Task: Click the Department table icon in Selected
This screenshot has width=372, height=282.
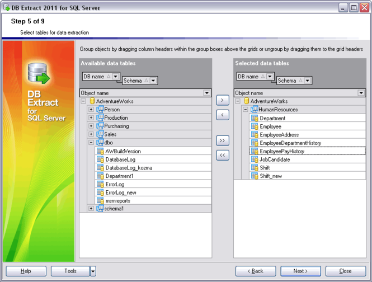Action: click(x=255, y=118)
